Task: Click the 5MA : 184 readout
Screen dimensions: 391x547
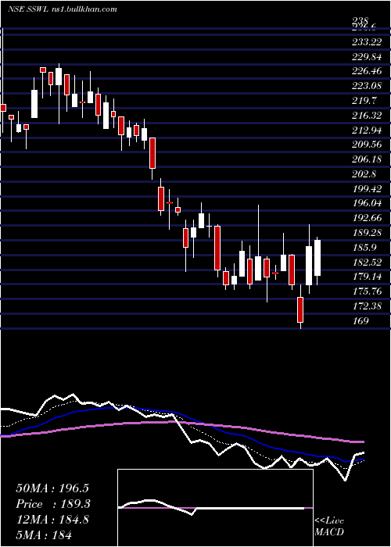Action: click(x=43, y=534)
